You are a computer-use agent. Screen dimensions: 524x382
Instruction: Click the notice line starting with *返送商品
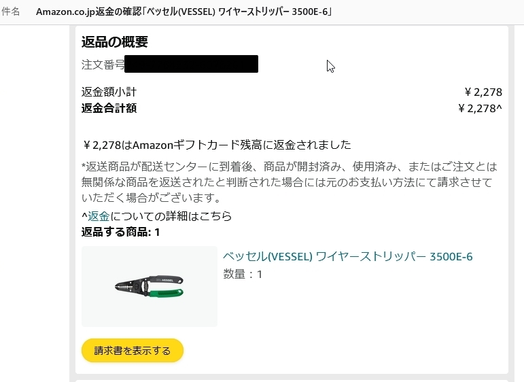coord(289,167)
